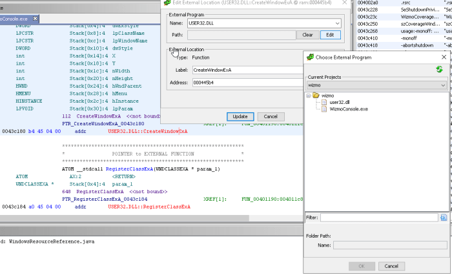Click the Edit button next to Path
The width and height of the screenshot is (452, 277).
[x=330, y=35]
